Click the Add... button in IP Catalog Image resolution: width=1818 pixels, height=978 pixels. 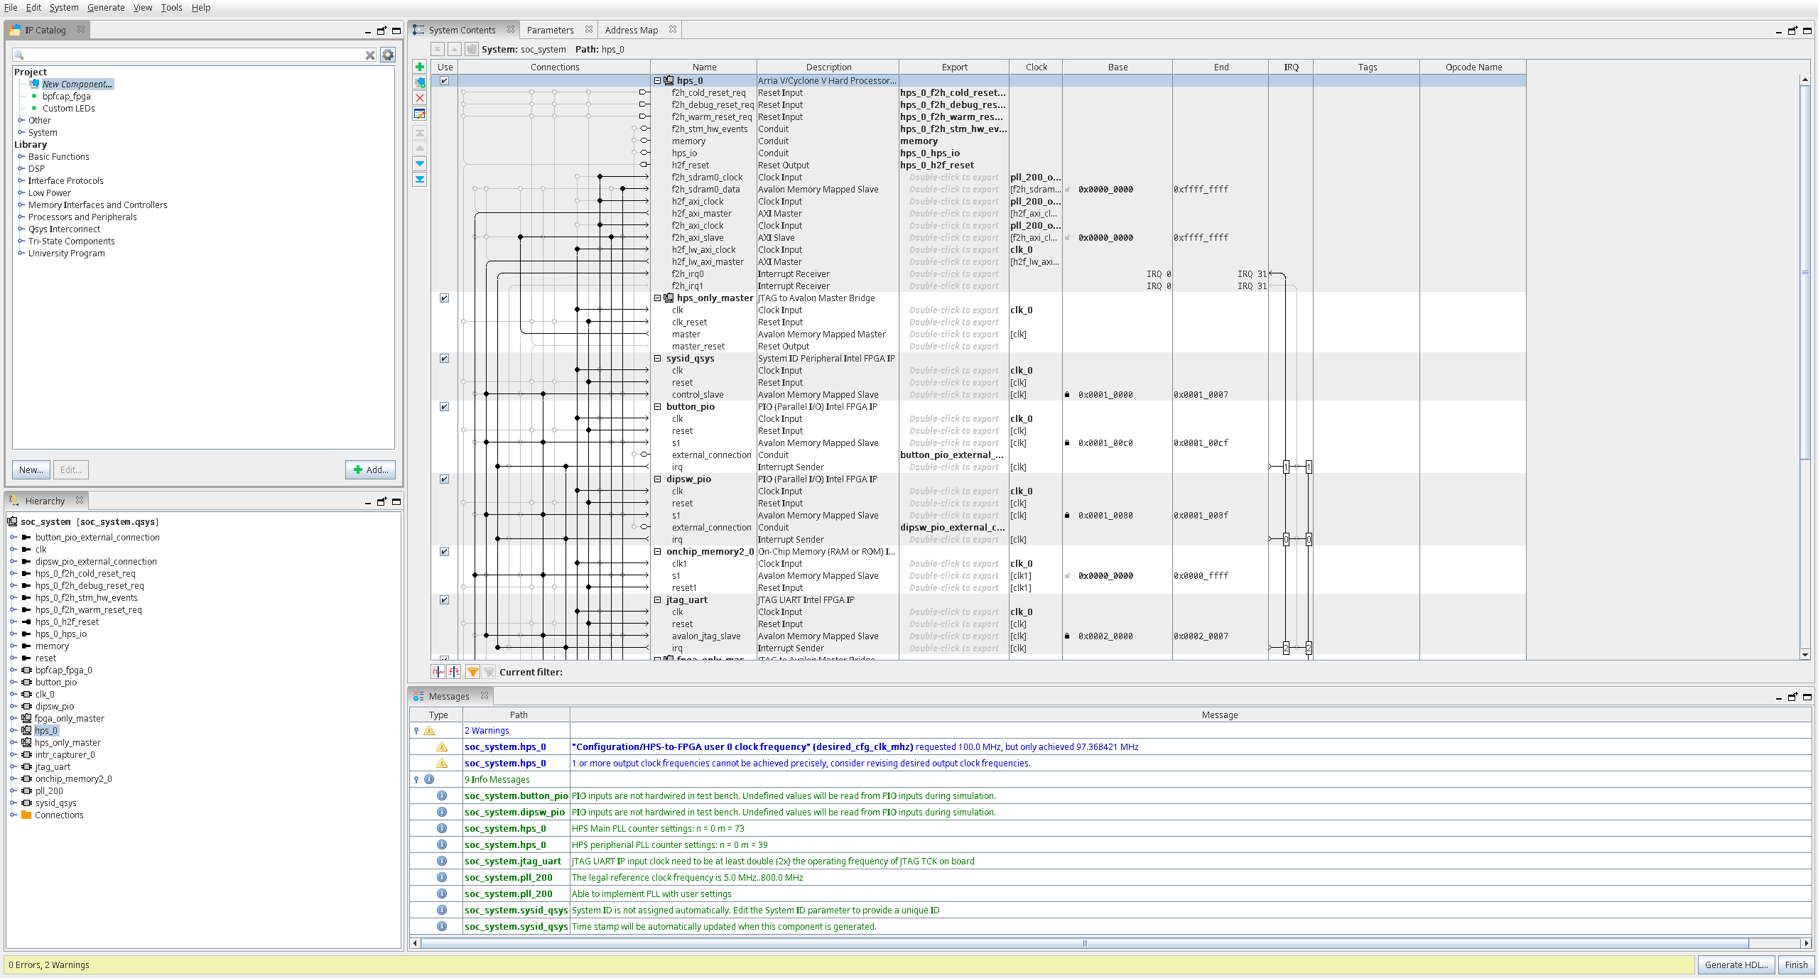(x=371, y=469)
